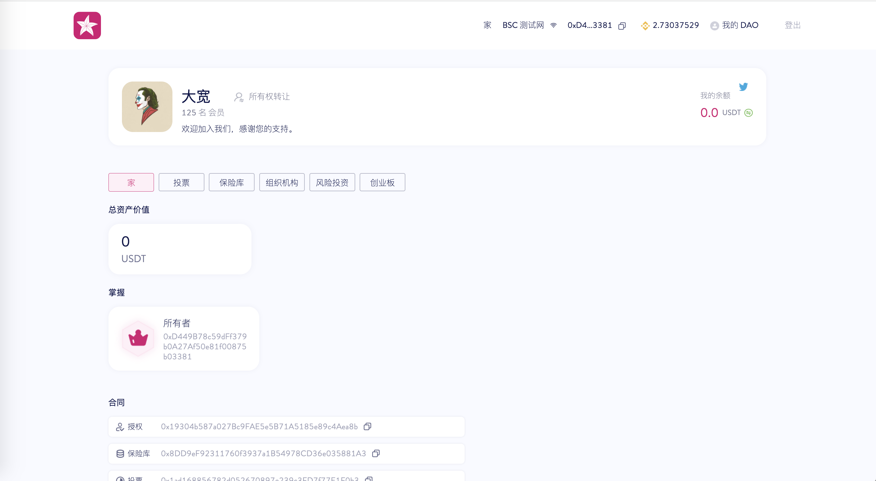Click the 我的 DAO avatar icon
876x481 pixels.
tap(714, 25)
